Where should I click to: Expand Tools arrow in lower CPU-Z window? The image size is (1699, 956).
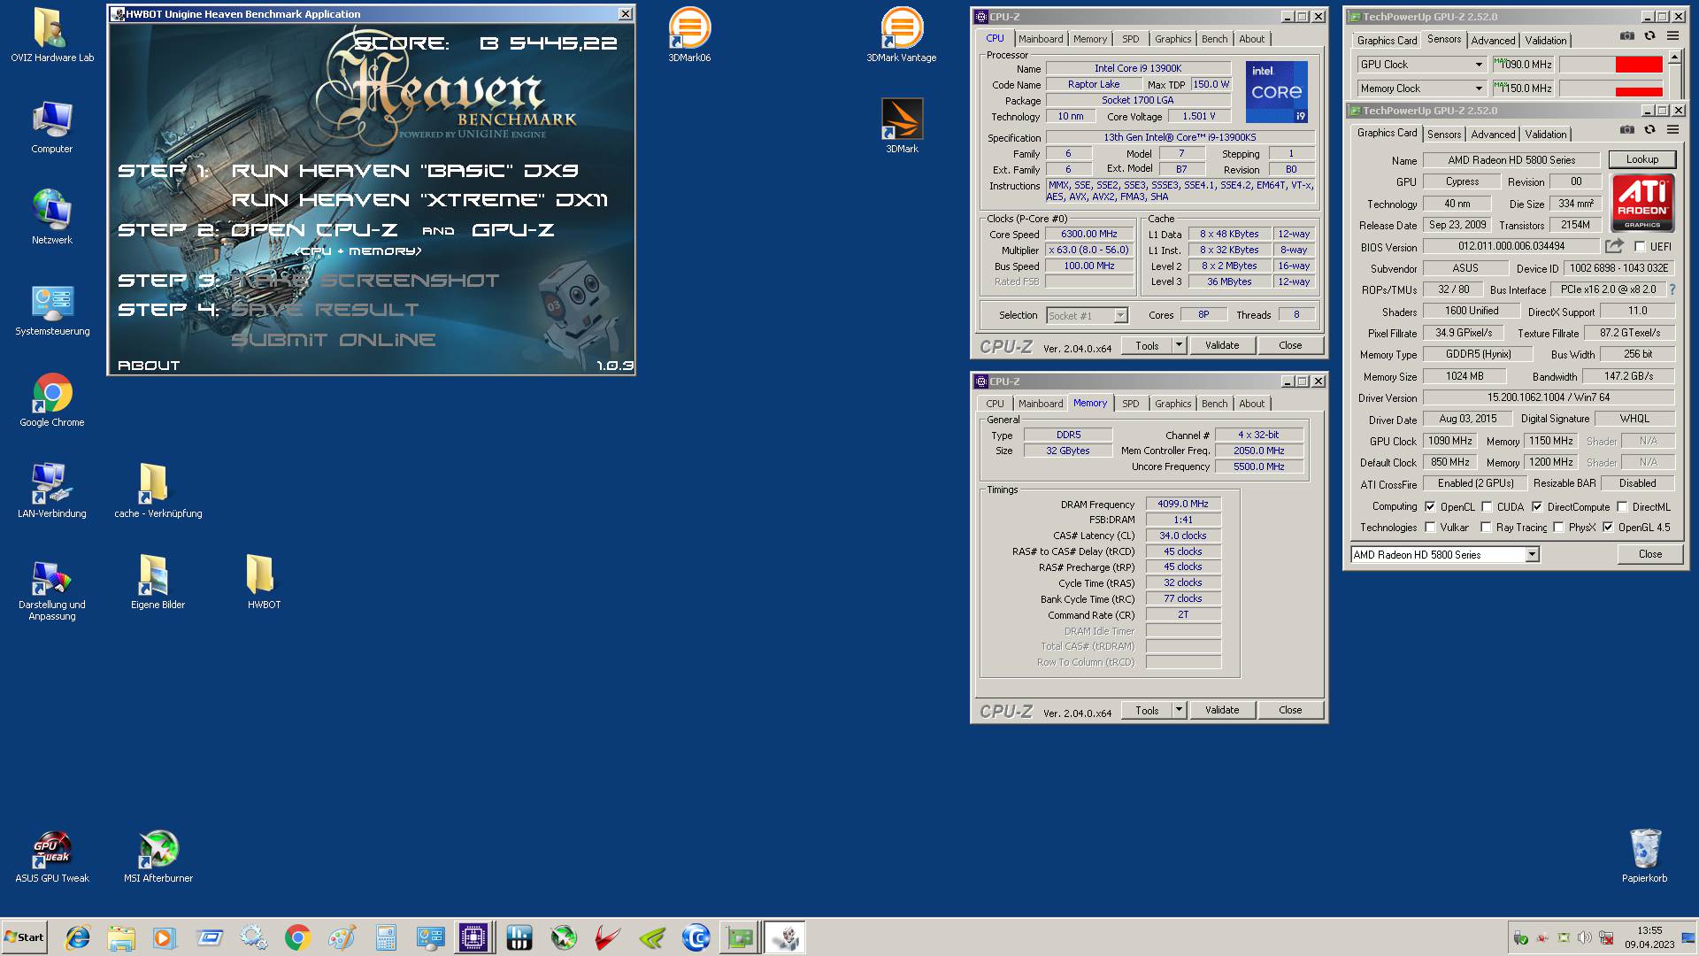coord(1179,710)
